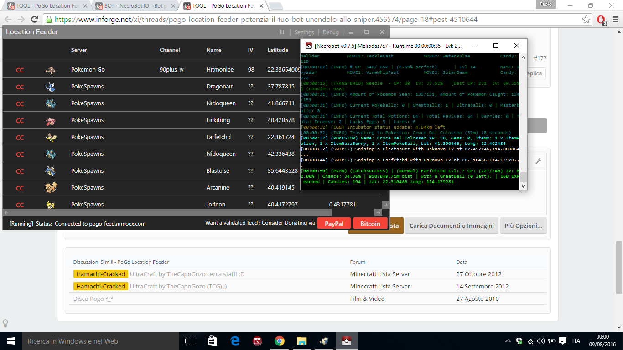
Task: Click the CC icon in the Blastoise row
Action: point(20,171)
